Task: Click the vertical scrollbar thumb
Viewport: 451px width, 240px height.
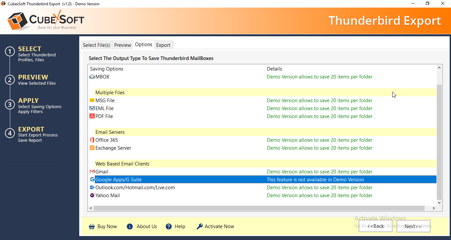Action: point(439,142)
